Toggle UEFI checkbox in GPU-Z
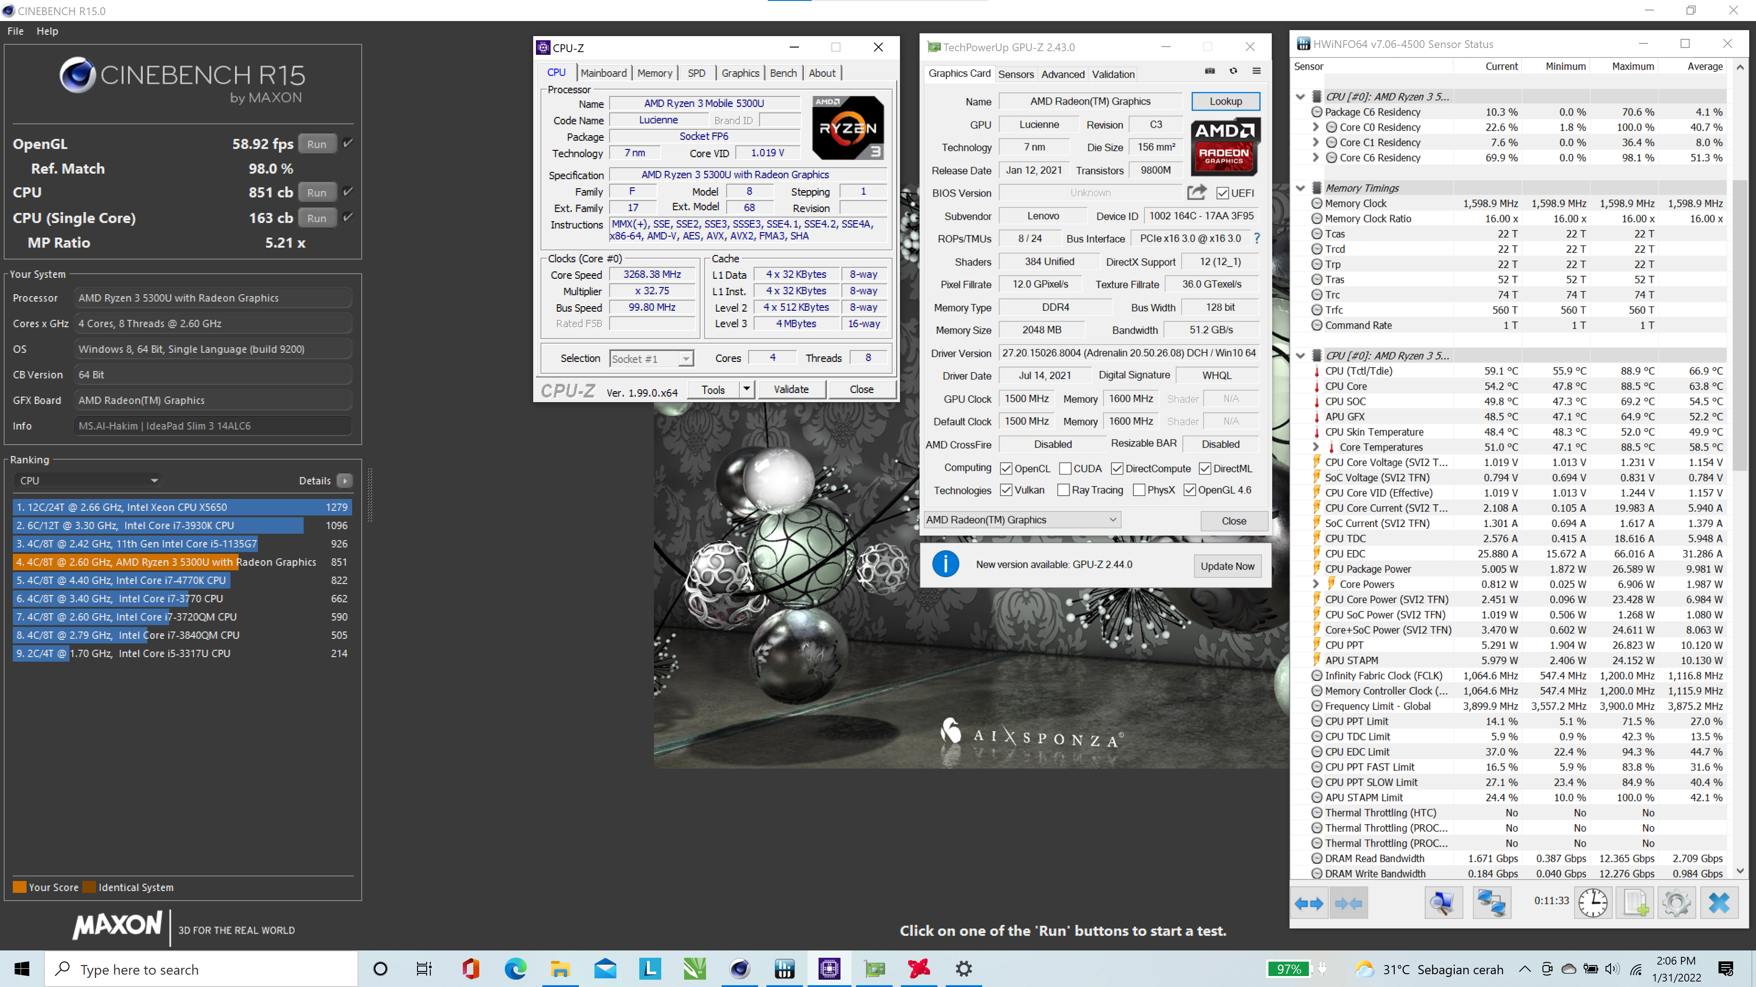The width and height of the screenshot is (1756, 987). pos(1222,193)
